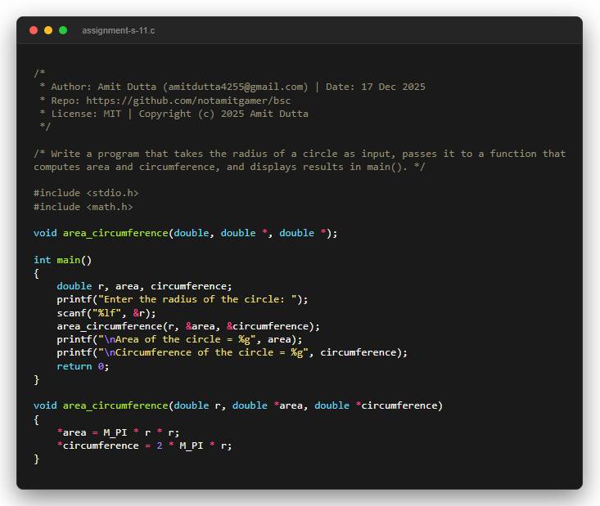This screenshot has height=506, width=600.
Task: Click the assignment-s-11.c file title
Action: click(118, 30)
